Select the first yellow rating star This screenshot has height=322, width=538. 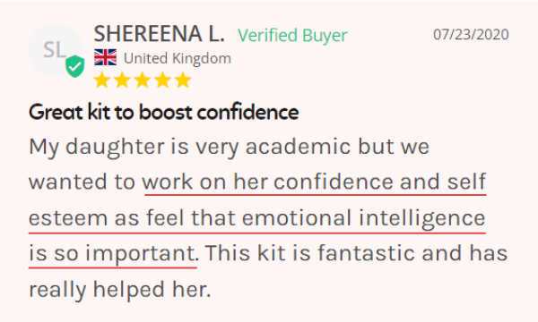[101, 80]
